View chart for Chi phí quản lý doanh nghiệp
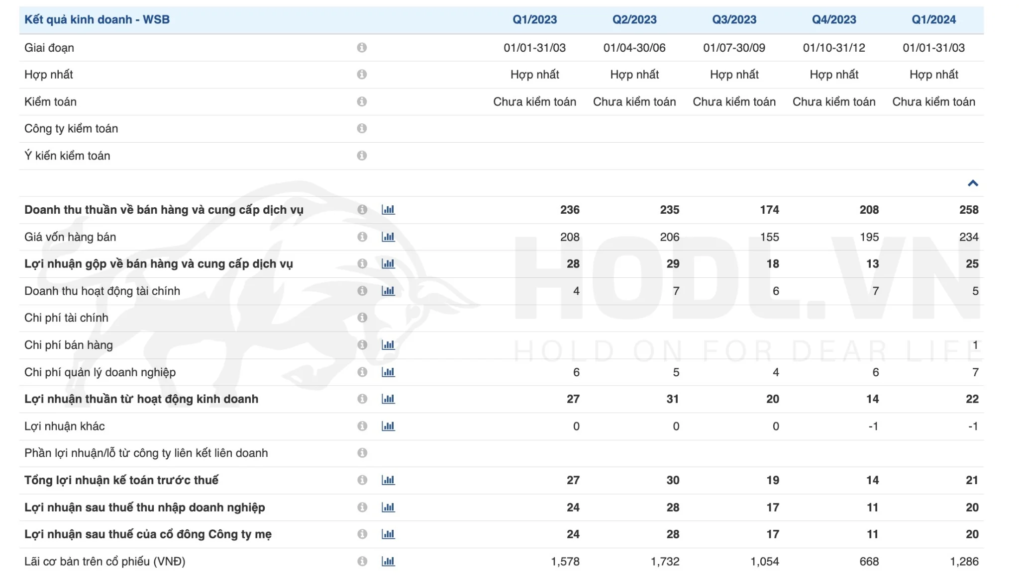 [x=388, y=372]
